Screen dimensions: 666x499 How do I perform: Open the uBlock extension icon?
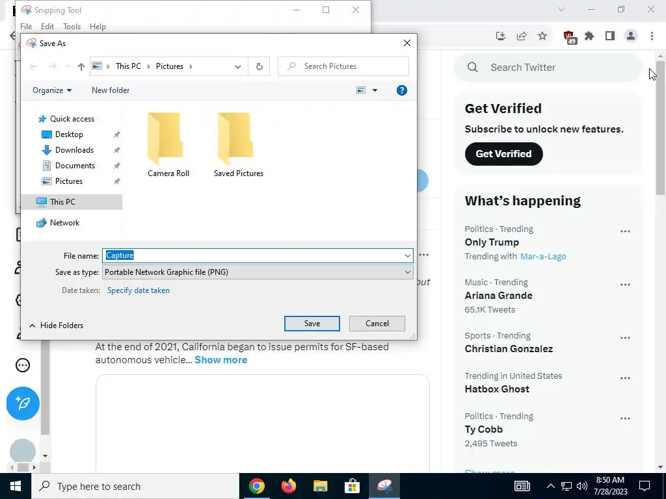(569, 37)
